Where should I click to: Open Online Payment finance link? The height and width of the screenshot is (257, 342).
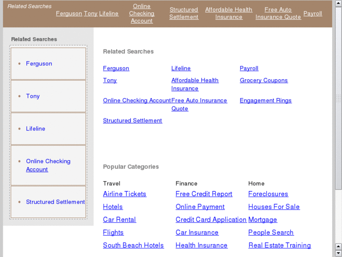click(x=200, y=207)
